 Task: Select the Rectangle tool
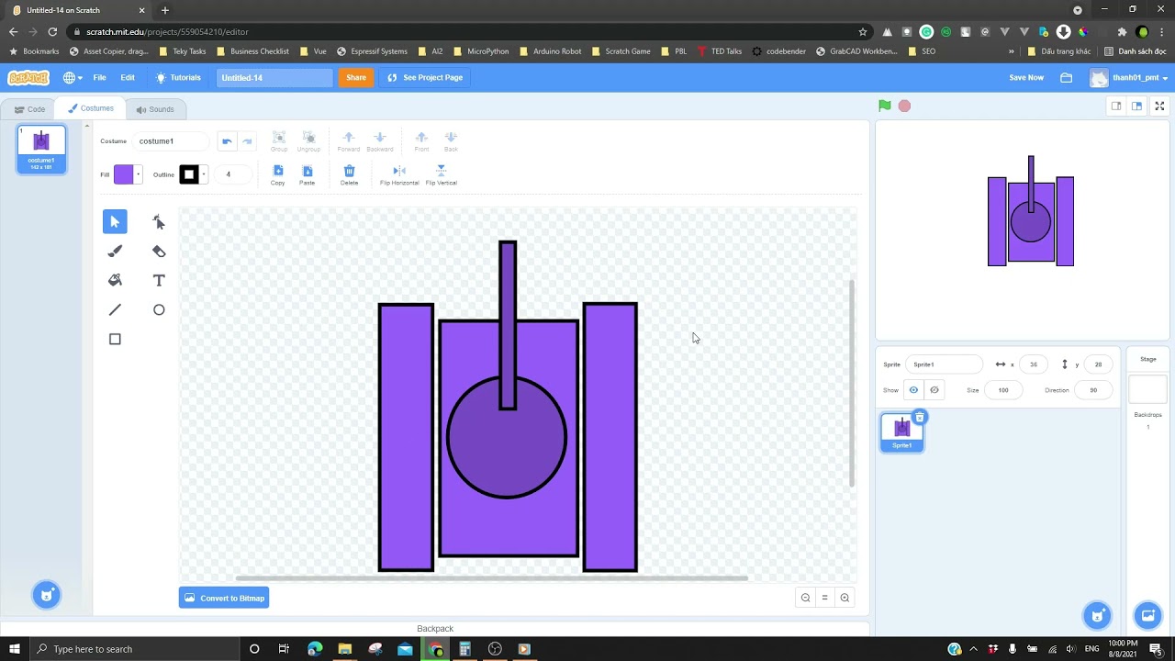(115, 339)
